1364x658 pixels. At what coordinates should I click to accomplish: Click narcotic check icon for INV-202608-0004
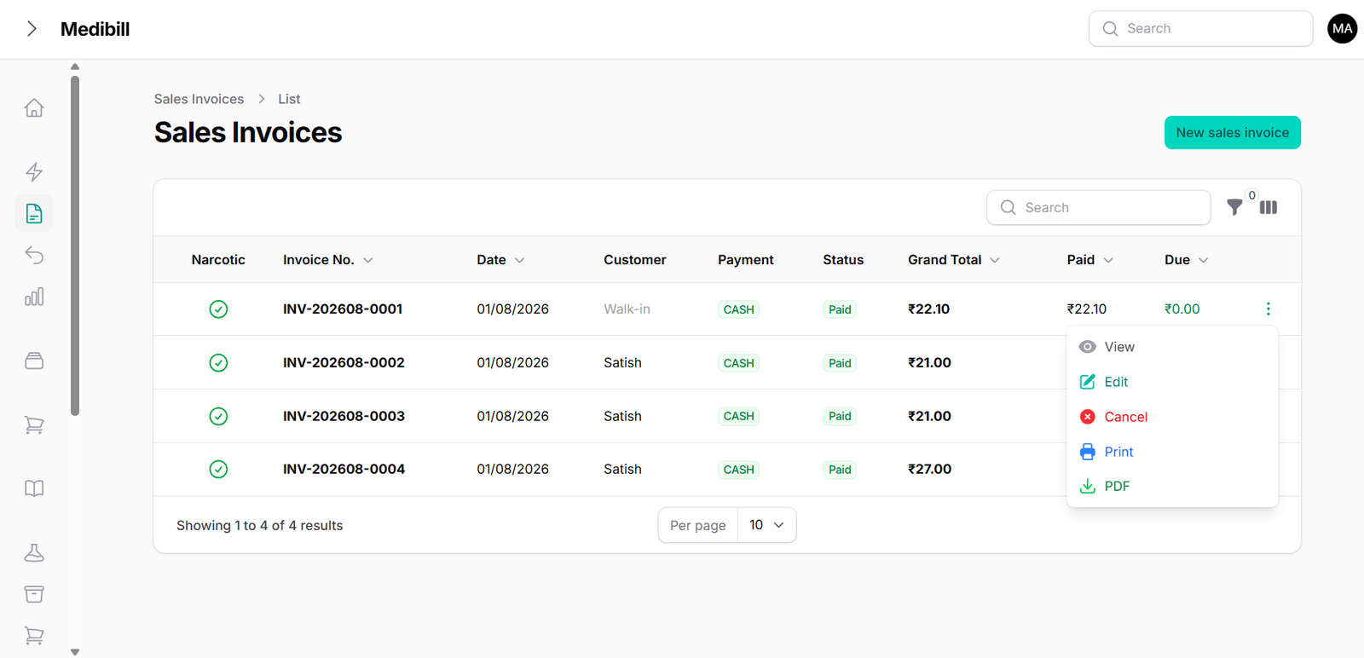click(x=218, y=470)
